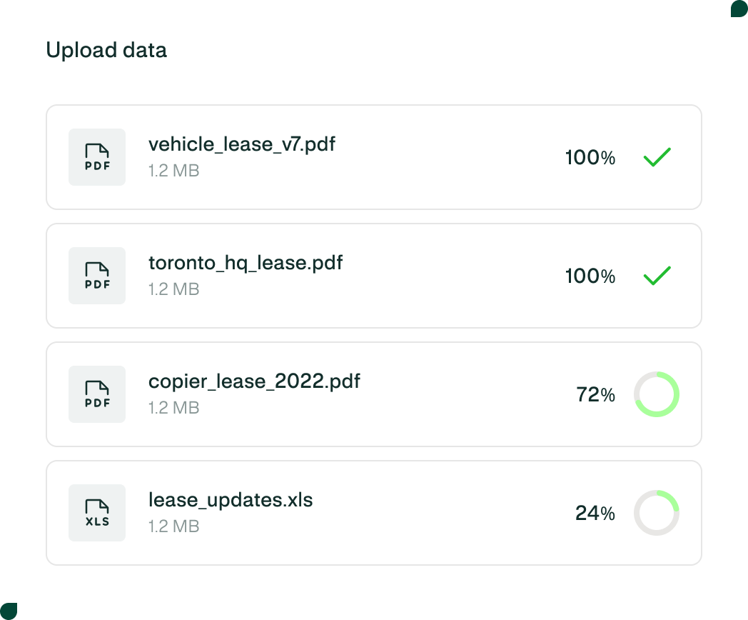Click the green checkmark for toronto_hq_lease.pdf
748x620 pixels.
coord(657,276)
